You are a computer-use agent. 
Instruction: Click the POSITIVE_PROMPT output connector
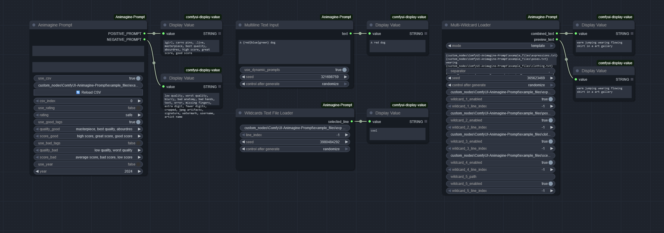click(144, 33)
